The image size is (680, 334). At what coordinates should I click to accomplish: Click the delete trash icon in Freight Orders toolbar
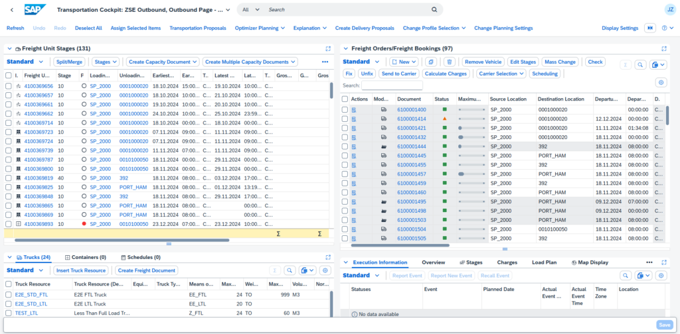(449, 62)
